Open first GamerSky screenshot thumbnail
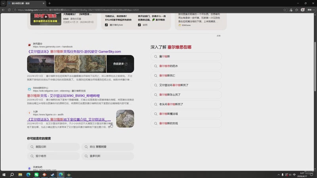 pos(41,64)
